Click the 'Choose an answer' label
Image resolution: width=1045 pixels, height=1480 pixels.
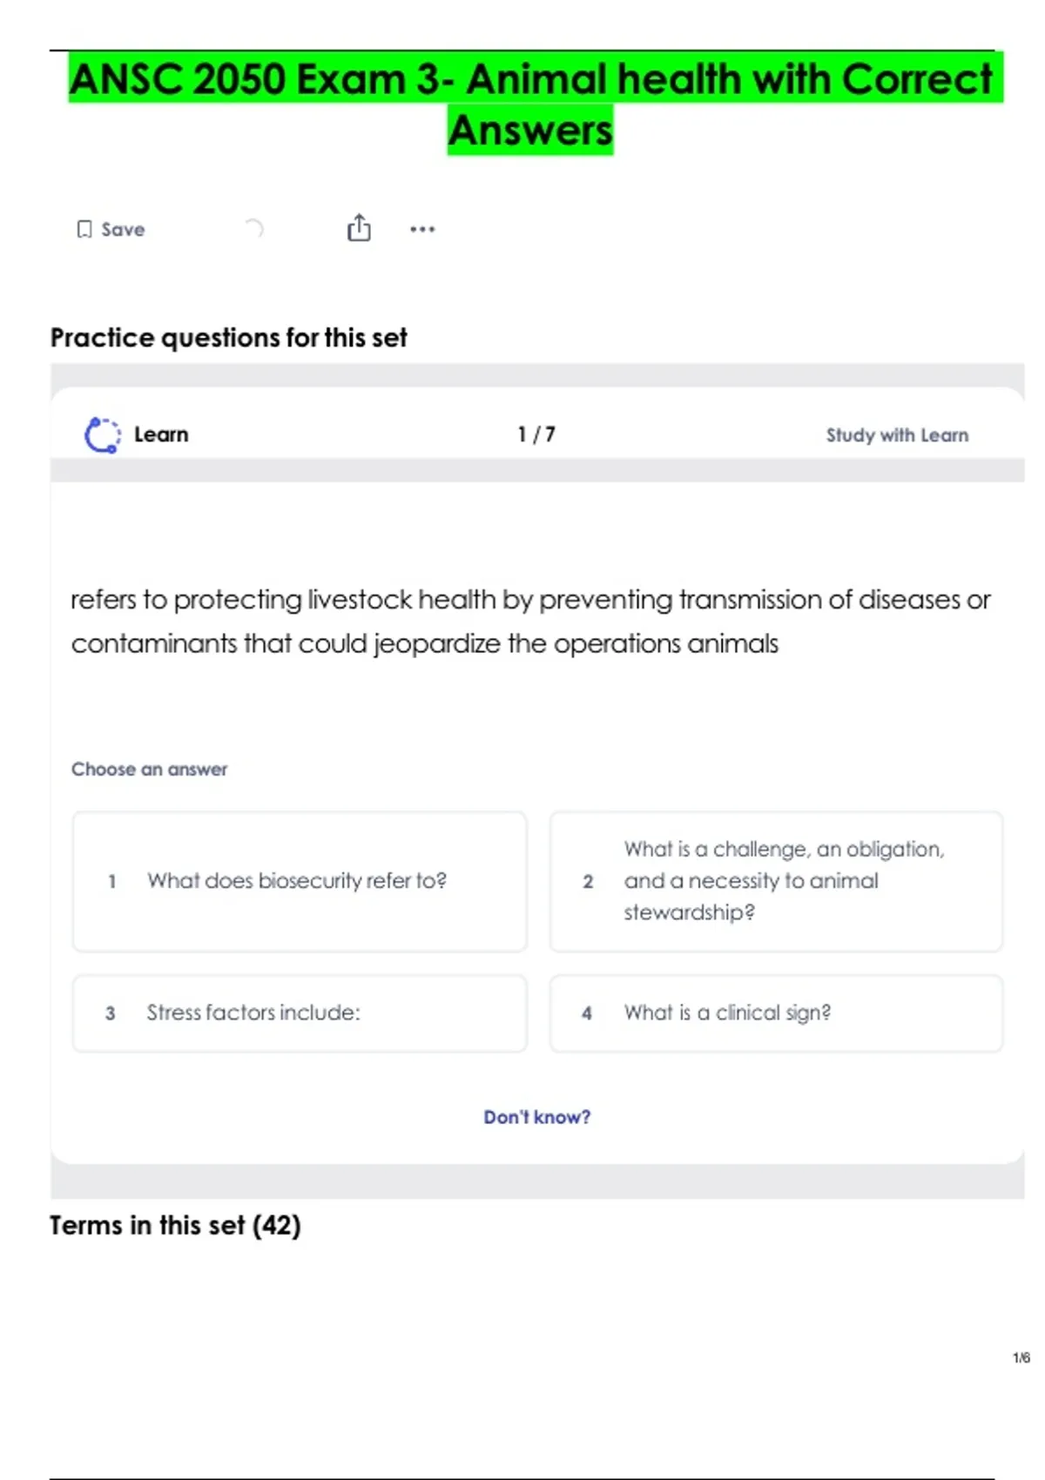[x=149, y=770]
